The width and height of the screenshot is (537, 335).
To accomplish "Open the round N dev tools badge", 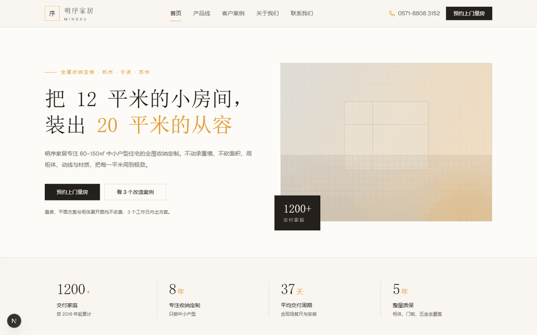I will pyautogui.click(x=14, y=321).
